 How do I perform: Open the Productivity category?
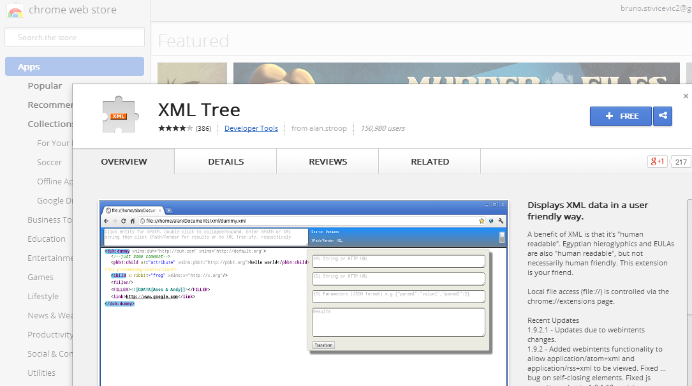[x=50, y=334]
